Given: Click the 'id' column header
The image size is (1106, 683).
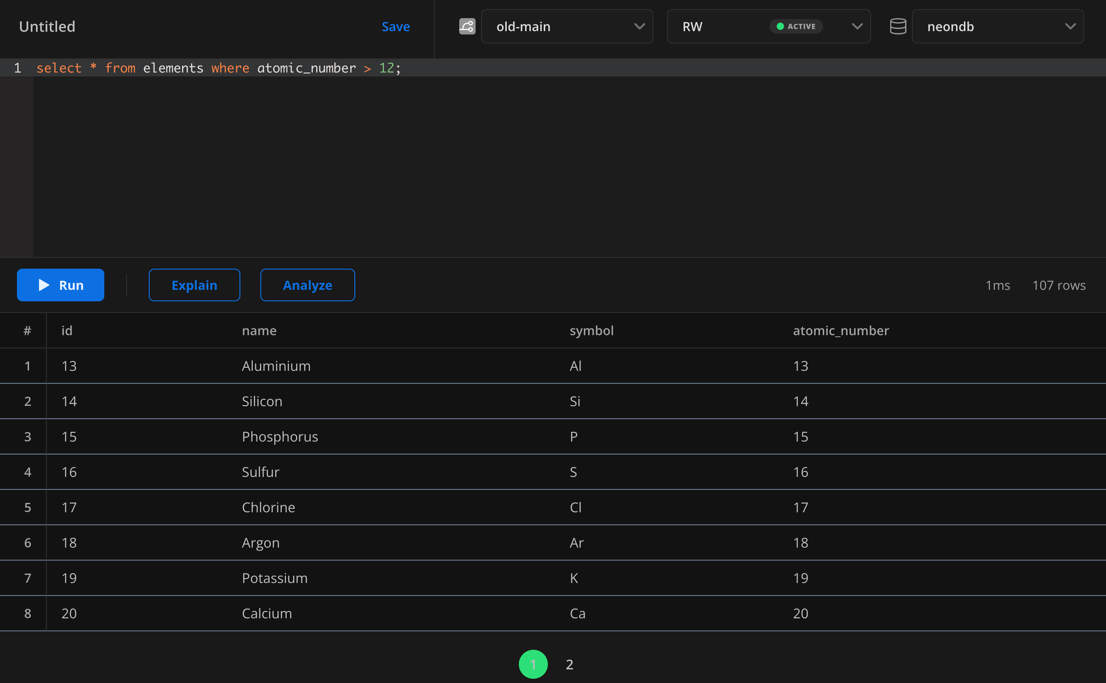Looking at the screenshot, I should pyautogui.click(x=67, y=331).
